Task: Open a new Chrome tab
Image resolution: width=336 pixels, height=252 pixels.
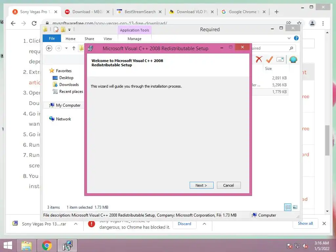Action: pos(276,12)
